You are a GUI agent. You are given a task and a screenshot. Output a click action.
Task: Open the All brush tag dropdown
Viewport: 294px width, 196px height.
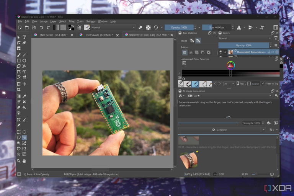(x=229, y=84)
